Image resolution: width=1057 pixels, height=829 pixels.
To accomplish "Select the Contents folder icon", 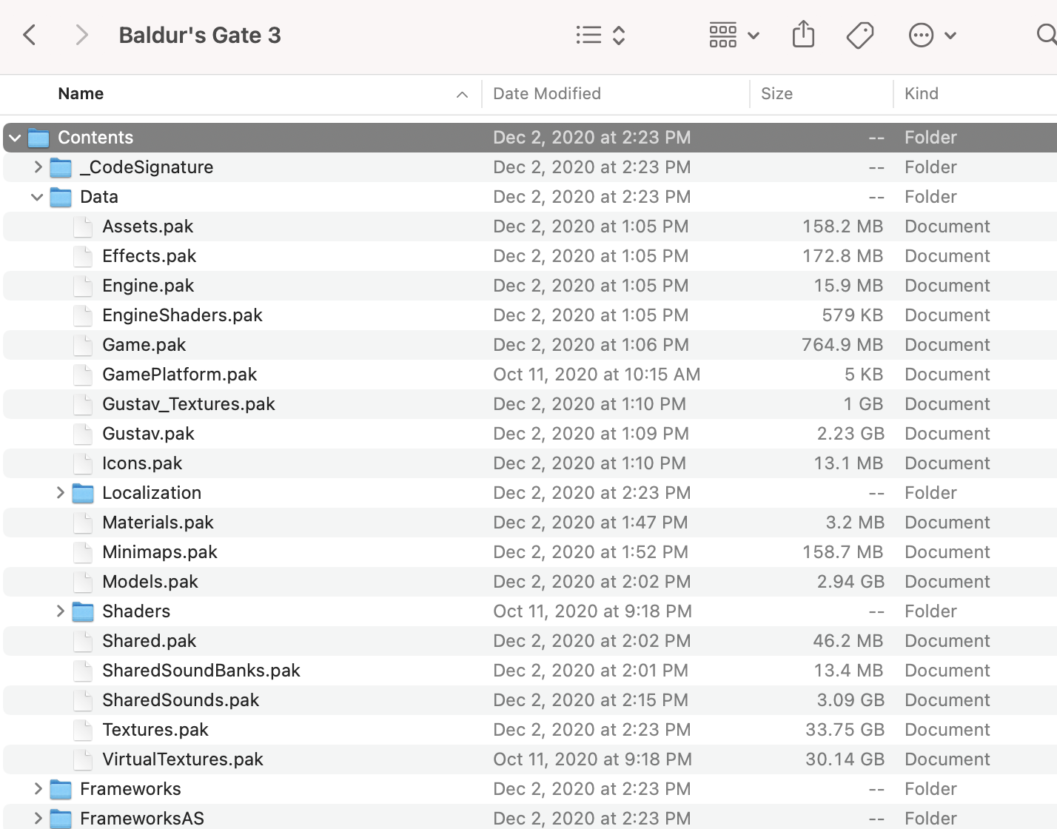I will tap(38, 138).
